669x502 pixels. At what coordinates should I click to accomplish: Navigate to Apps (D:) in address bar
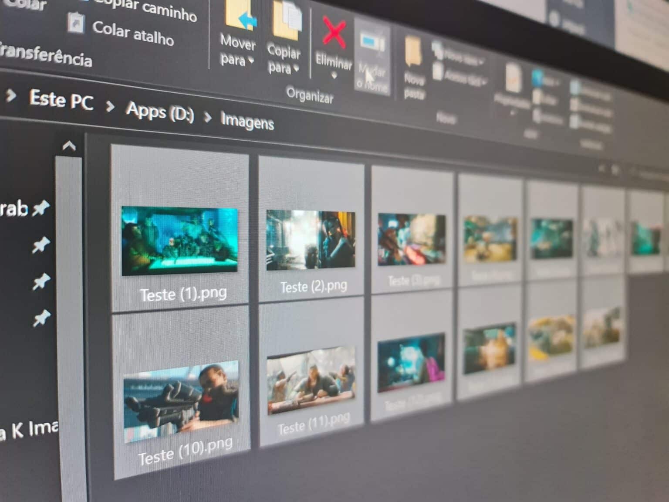coord(160,112)
